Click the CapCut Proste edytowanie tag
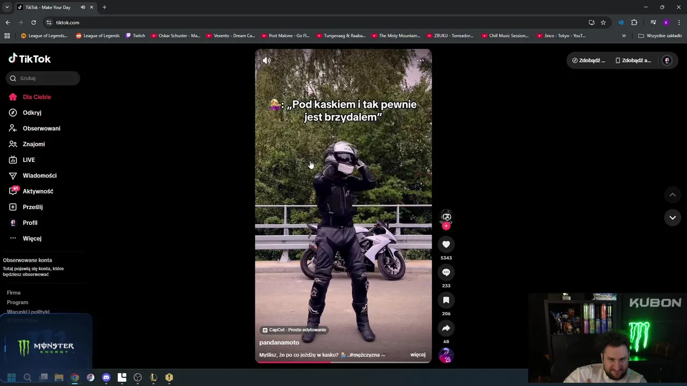This screenshot has height=386, width=687. coord(294,330)
